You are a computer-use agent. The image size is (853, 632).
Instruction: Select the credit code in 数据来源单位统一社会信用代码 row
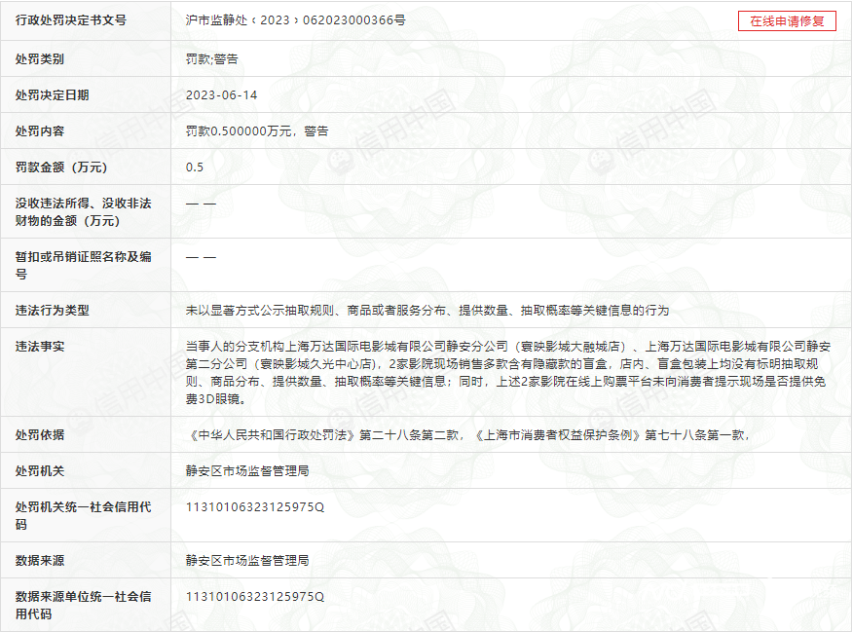254,596
